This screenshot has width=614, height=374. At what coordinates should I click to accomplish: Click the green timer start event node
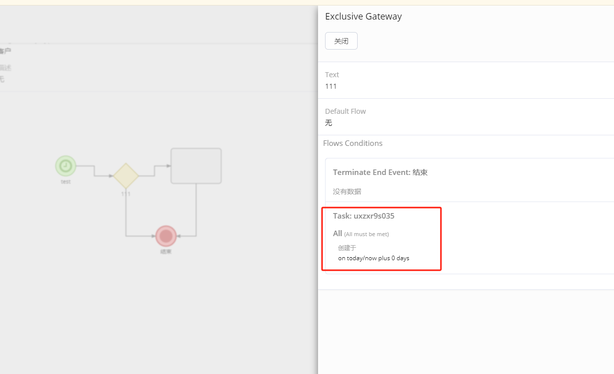pyautogui.click(x=66, y=166)
